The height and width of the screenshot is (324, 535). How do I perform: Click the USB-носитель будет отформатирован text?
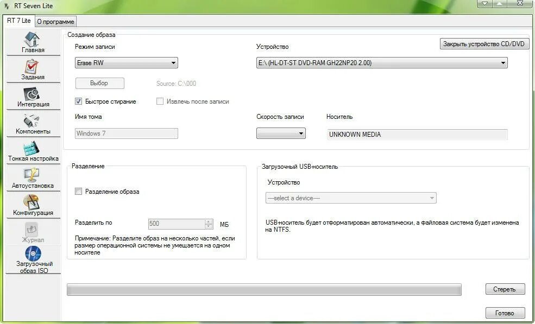392,226
